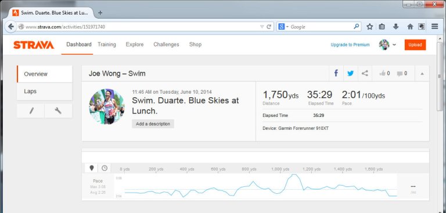The width and height of the screenshot is (446, 213).
Task: Click the 2:01 /100yds pace value
Action: point(363,95)
